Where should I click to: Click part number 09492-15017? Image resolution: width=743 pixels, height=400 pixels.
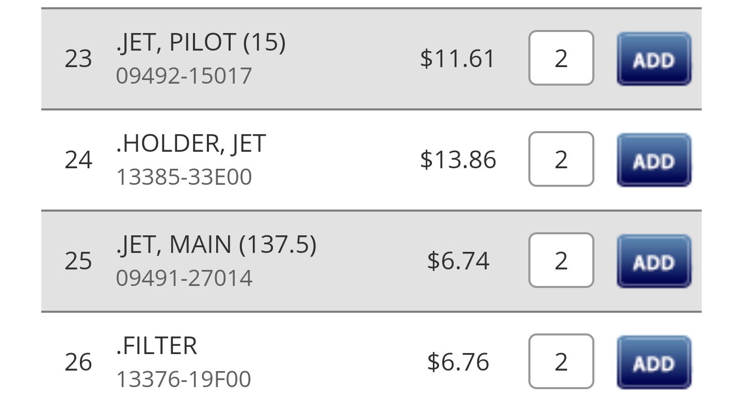point(184,76)
